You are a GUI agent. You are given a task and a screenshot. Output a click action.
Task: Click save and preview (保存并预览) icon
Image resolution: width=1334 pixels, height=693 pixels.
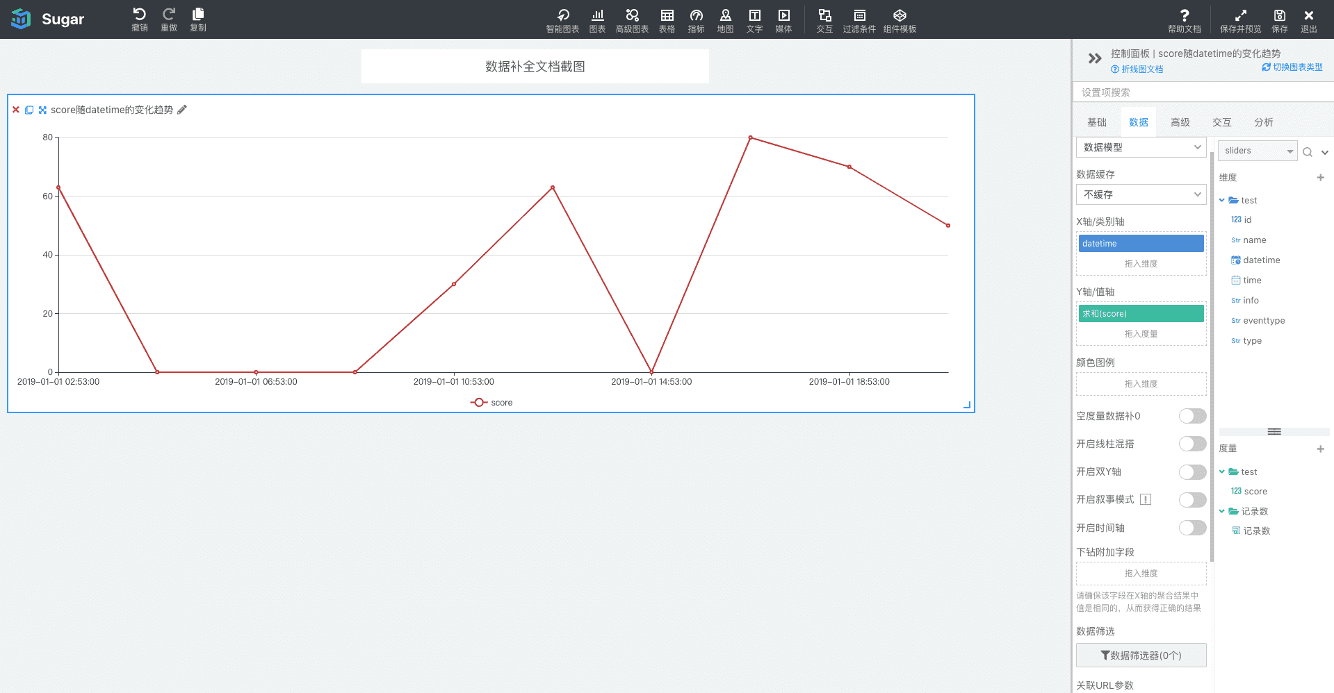click(x=1240, y=15)
